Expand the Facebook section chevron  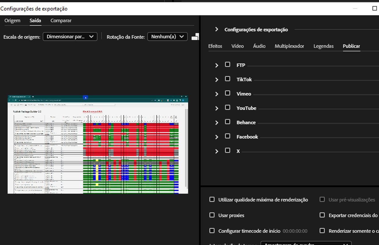[x=217, y=136]
